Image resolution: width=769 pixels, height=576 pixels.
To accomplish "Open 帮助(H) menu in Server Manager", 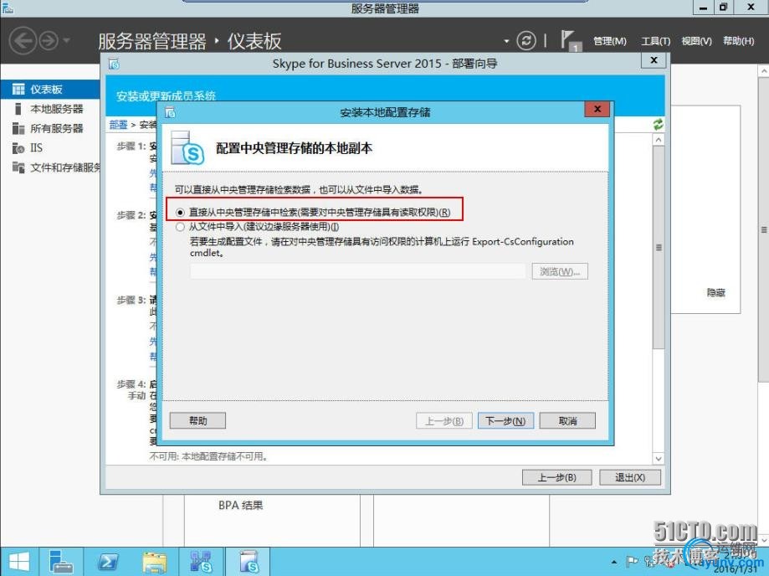I will [739, 41].
